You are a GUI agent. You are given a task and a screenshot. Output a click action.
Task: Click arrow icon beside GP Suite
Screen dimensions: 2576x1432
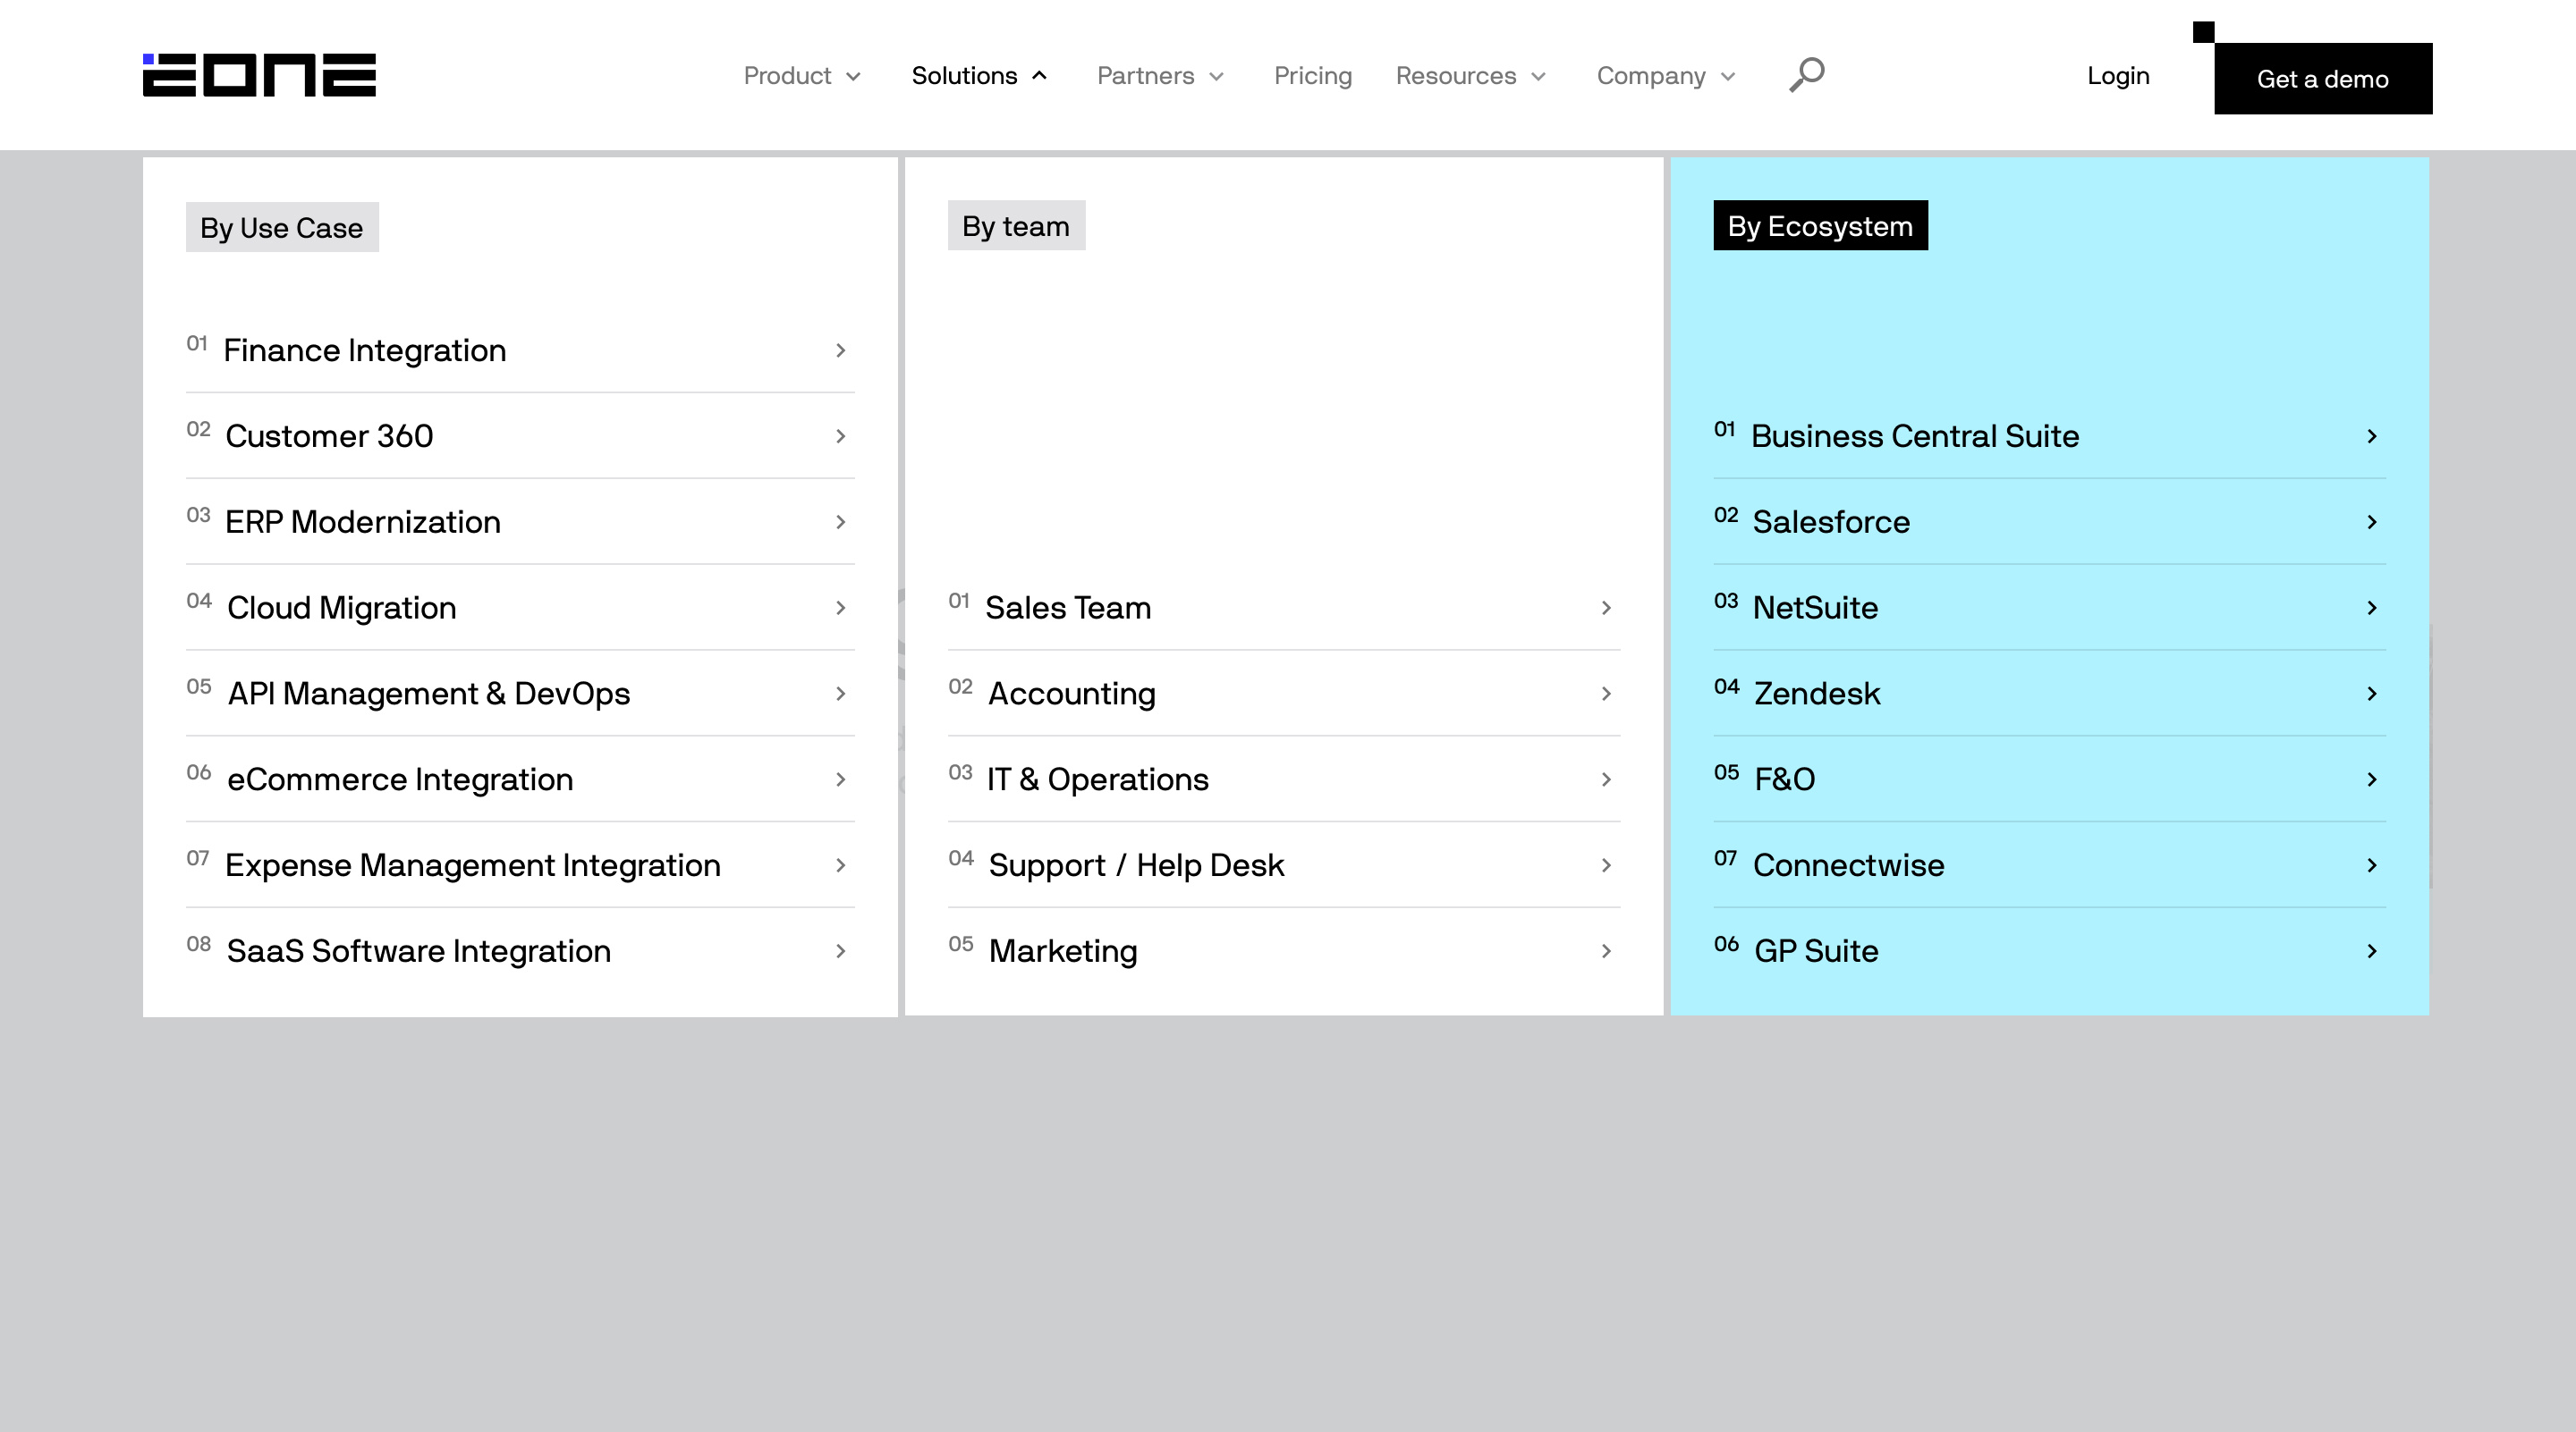click(2372, 952)
